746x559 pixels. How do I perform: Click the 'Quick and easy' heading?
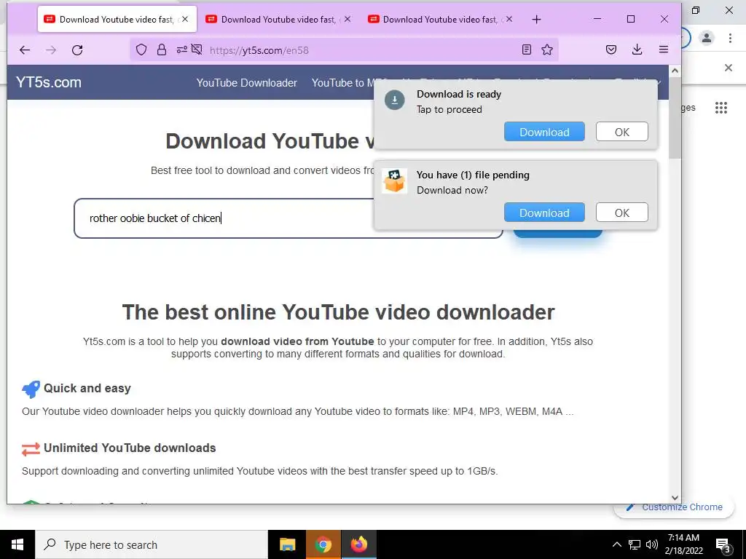[87, 389]
